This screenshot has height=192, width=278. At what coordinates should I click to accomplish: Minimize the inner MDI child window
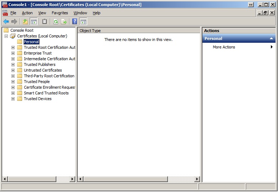click(259, 13)
